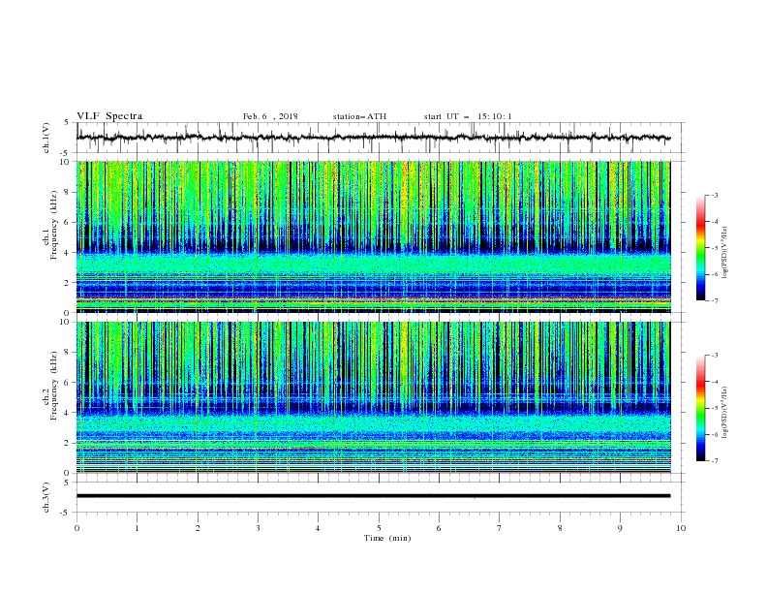The image size is (767, 593).
Task: Click the ch.3 flat voltage trace panel
Action: (x=380, y=497)
